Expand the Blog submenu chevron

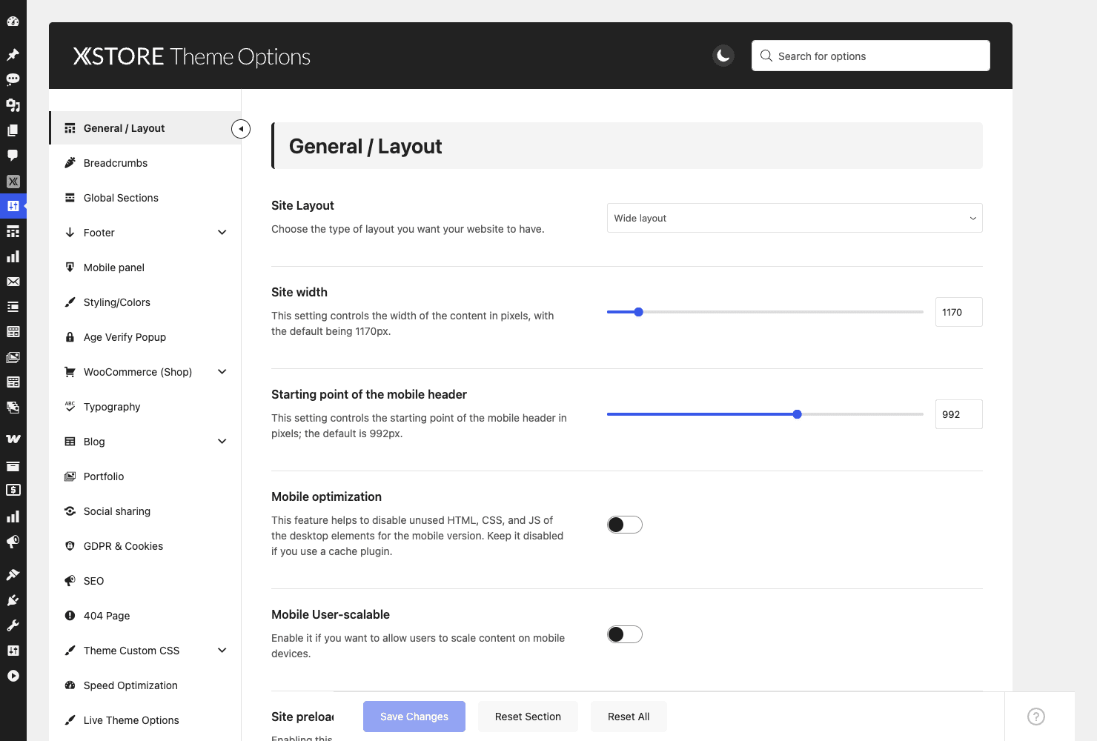[222, 442]
